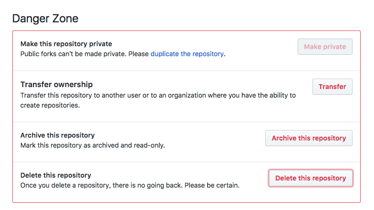Click the Danger Zone heading

click(x=45, y=19)
